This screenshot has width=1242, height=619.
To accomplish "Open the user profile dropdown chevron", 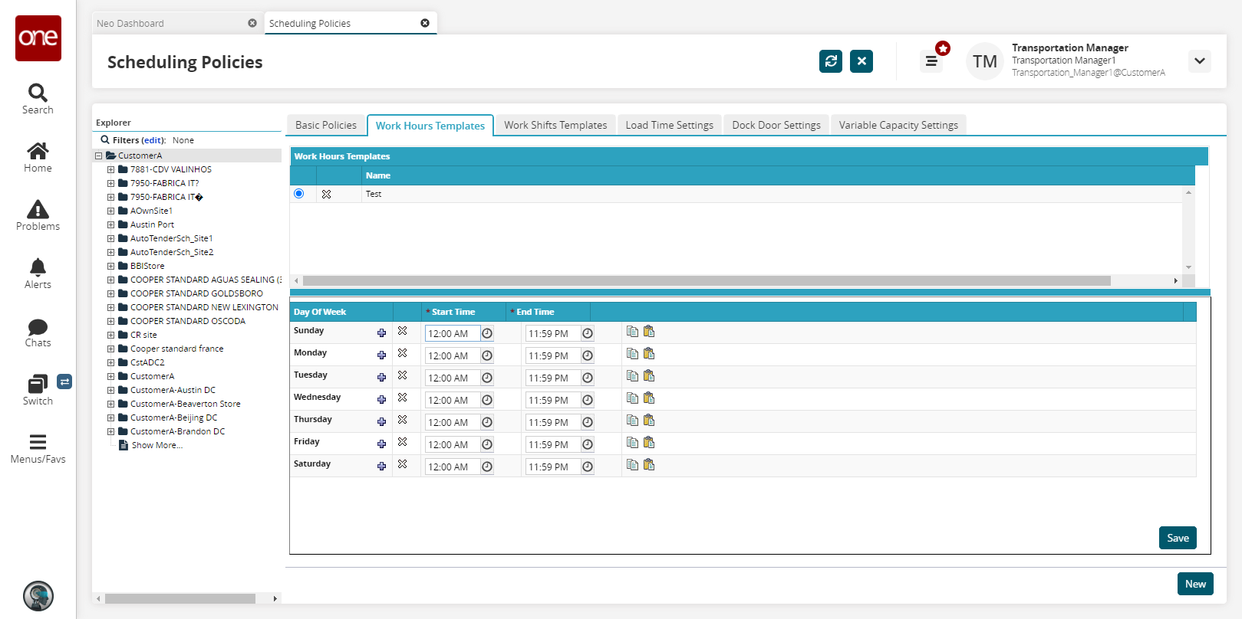I will click(1199, 61).
